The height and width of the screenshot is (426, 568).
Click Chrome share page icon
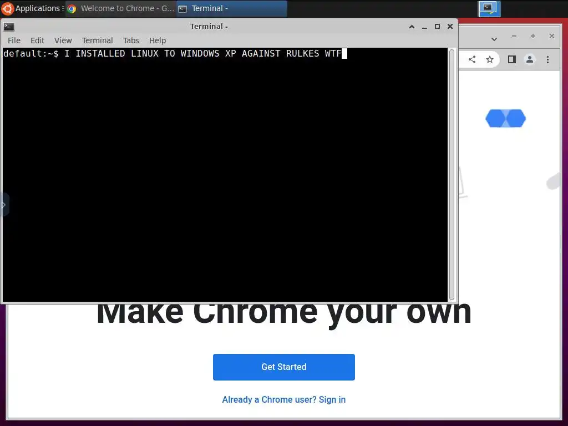(472, 59)
